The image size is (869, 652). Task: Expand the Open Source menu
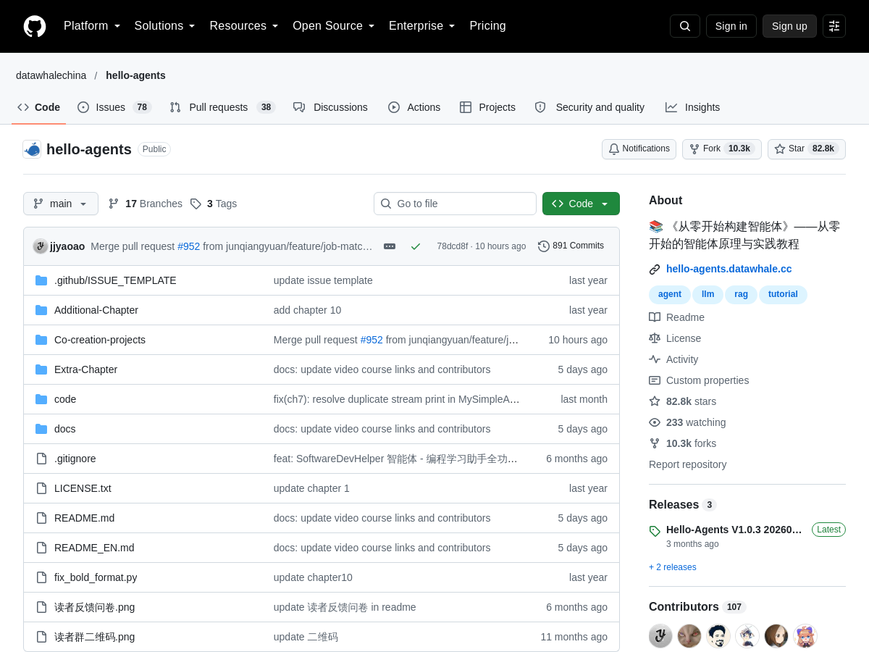pyautogui.click(x=334, y=26)
